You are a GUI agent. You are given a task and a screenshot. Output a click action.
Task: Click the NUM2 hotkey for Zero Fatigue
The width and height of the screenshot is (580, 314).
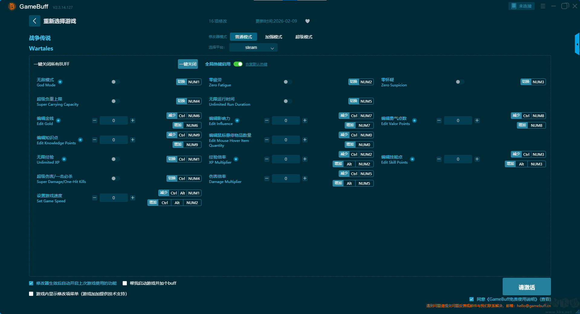[366, 82]
